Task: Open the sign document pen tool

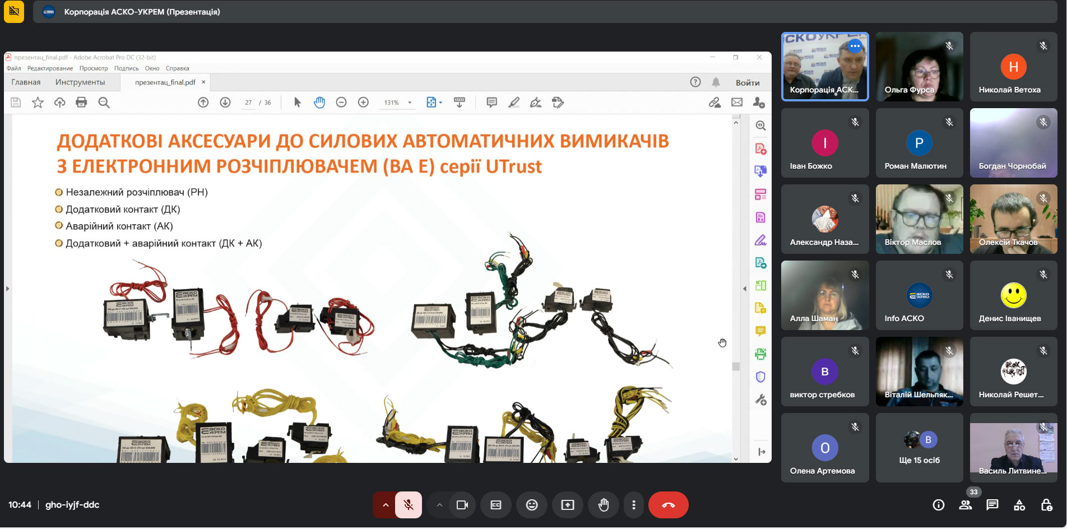Action: [536, 103]
